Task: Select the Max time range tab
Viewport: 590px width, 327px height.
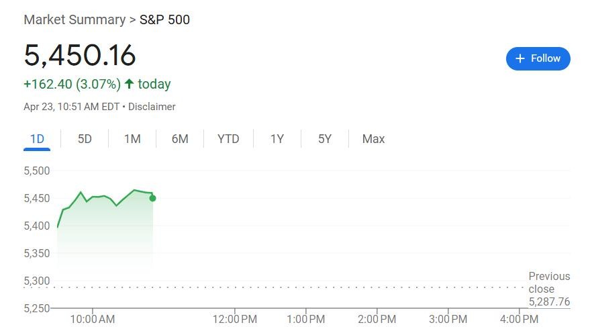Action: 373,139
